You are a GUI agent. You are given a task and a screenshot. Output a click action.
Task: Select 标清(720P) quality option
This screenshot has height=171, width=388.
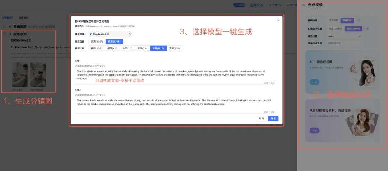click(x=114, y=41)
